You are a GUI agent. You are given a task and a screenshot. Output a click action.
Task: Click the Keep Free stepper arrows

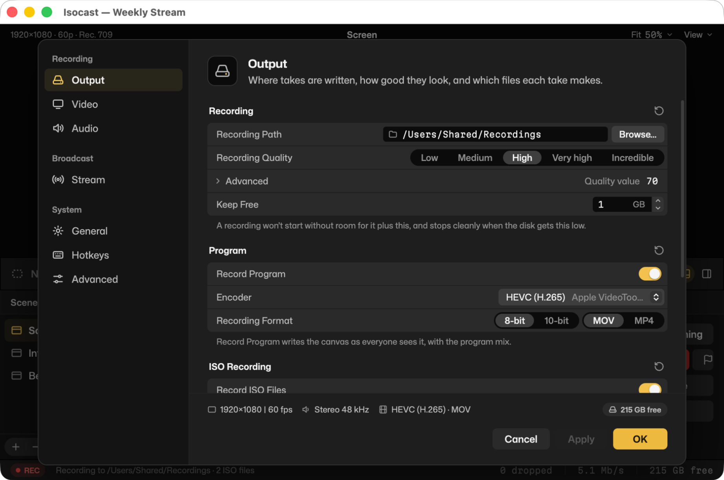[x=658, y=204]
